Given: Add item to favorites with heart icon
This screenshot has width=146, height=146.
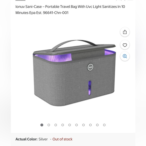Looking at the screenshot, I should pos(125,45).
